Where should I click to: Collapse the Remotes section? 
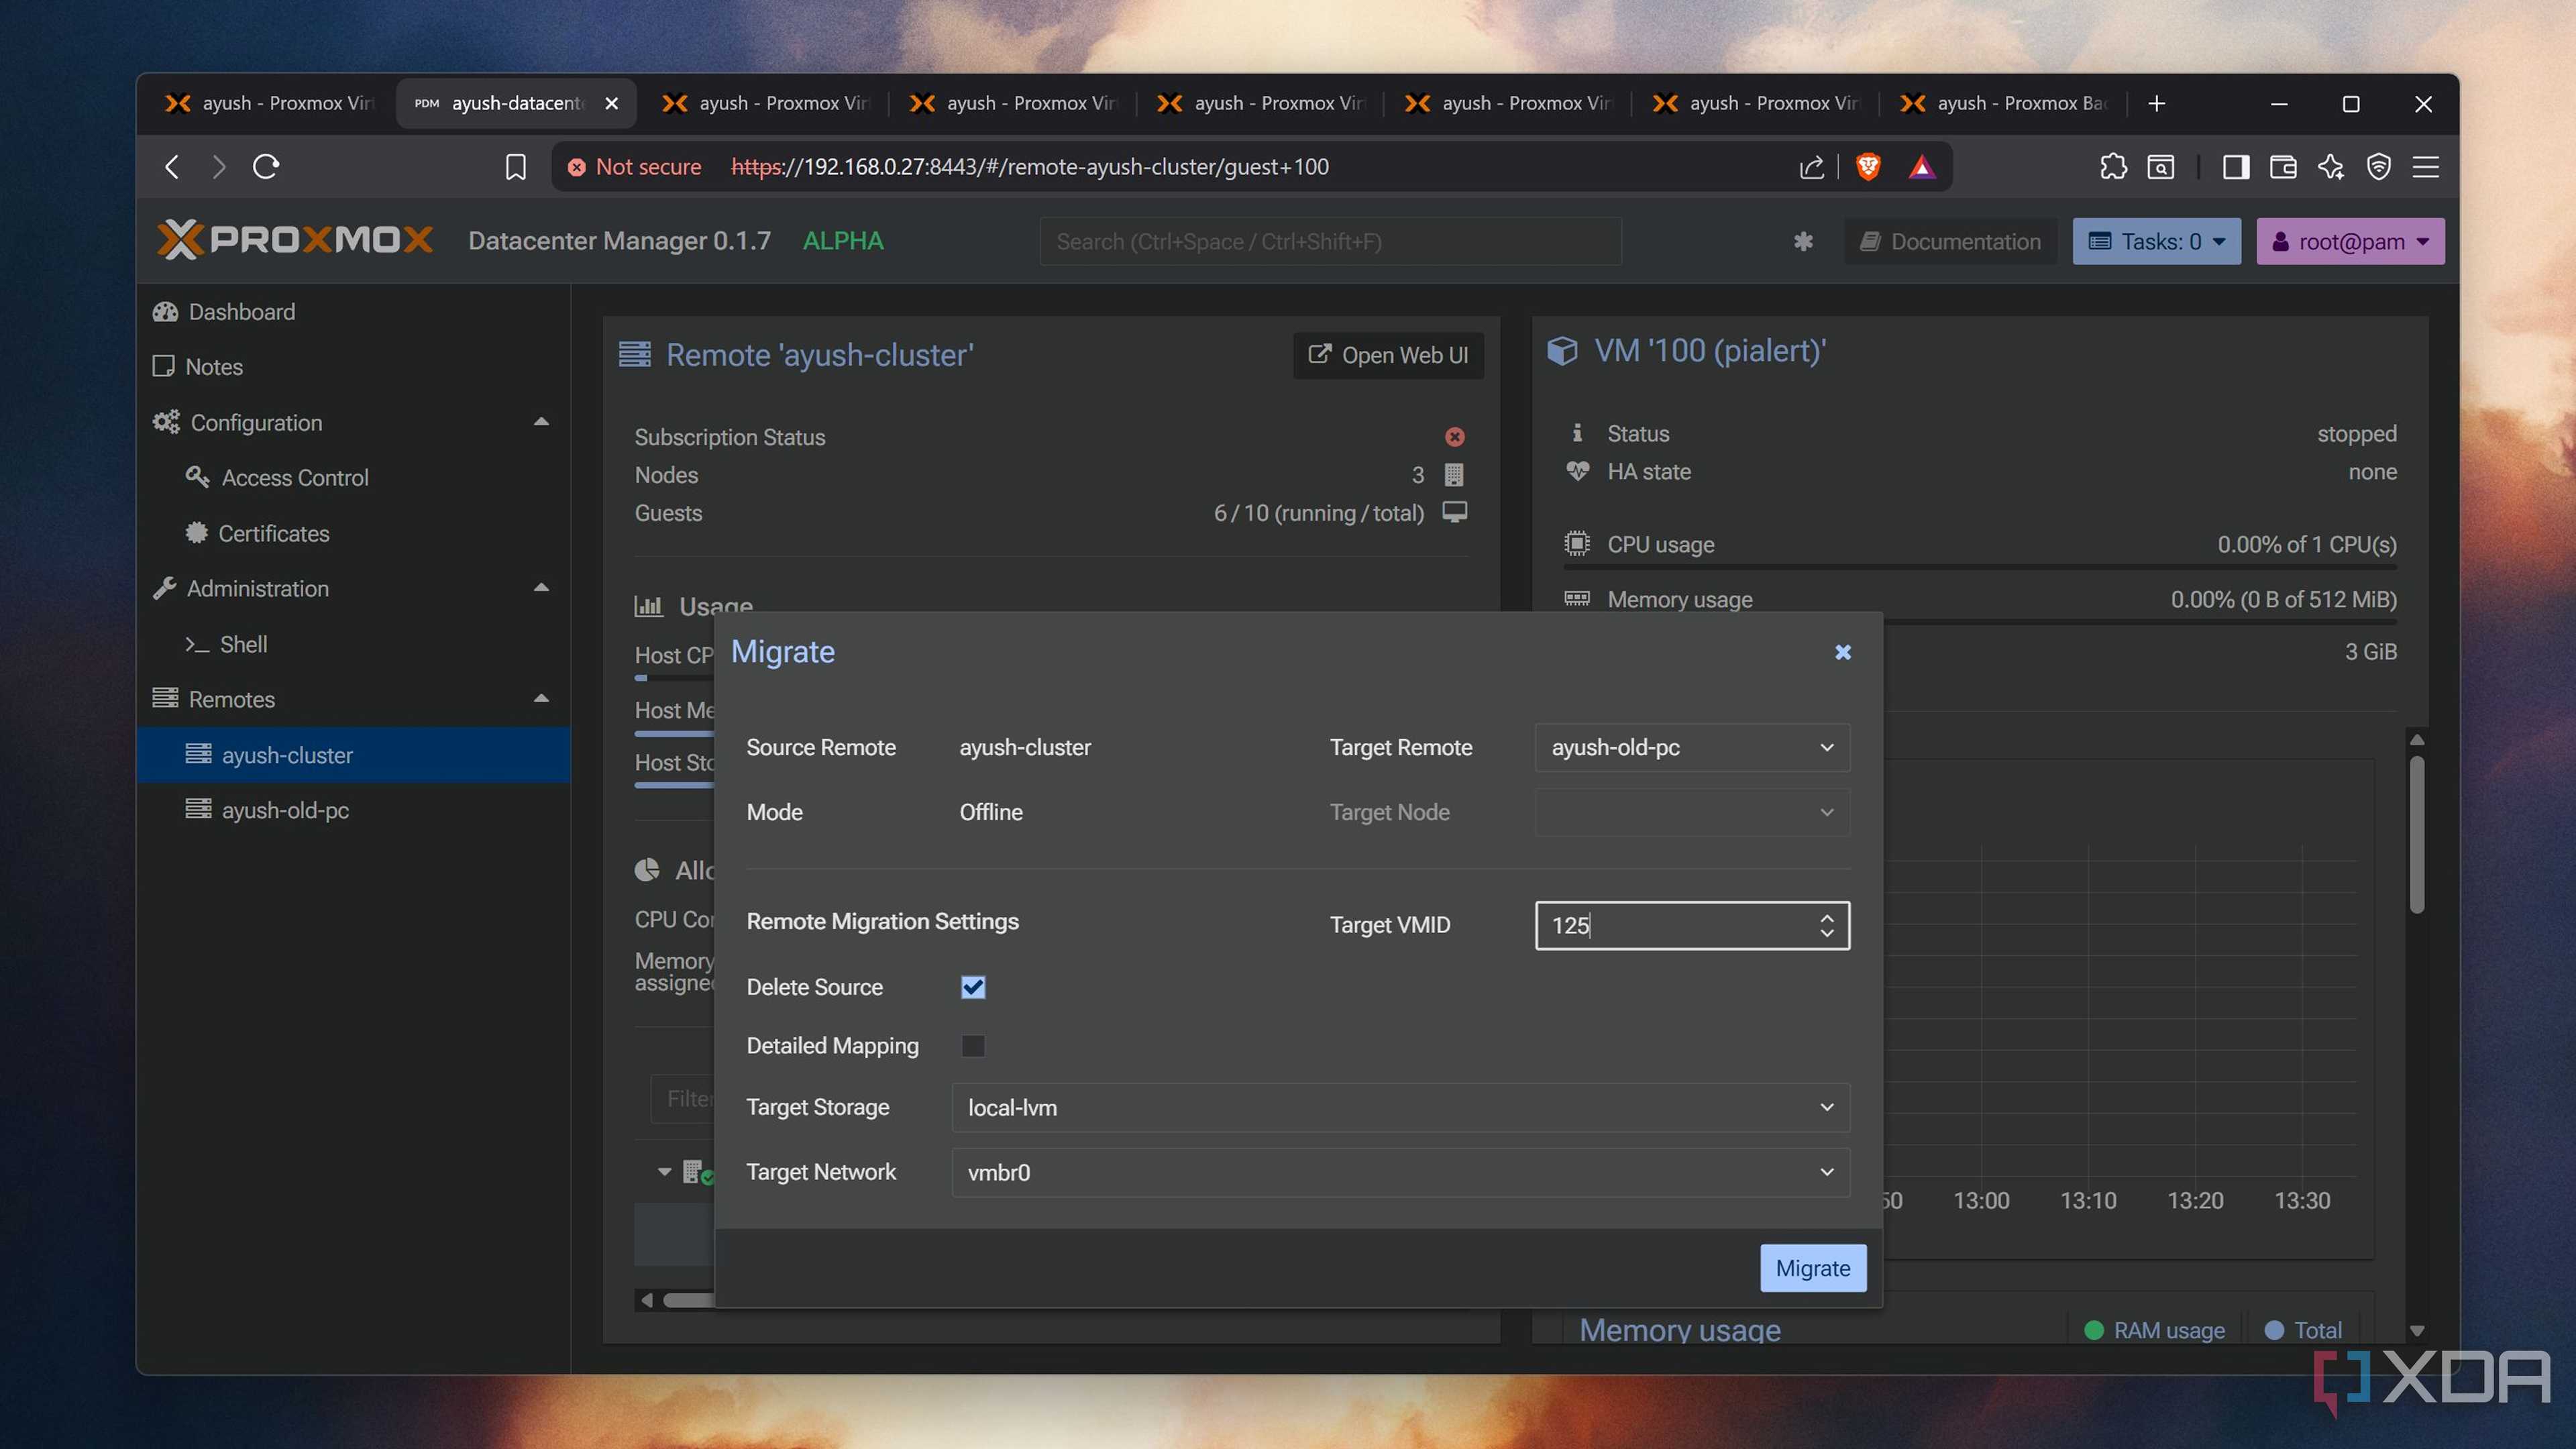tap(541, 699)
